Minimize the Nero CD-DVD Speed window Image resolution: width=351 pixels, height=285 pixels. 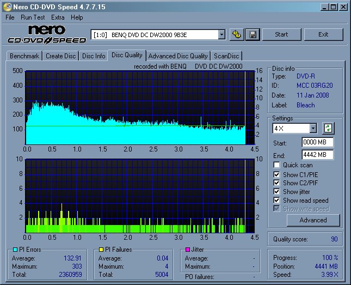(324, 7)
